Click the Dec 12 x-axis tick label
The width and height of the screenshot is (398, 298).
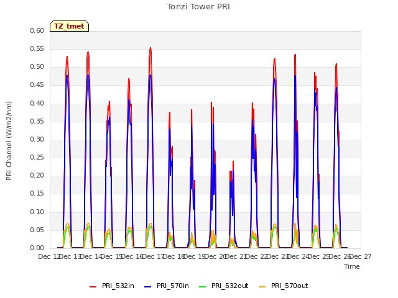(49, 256)
